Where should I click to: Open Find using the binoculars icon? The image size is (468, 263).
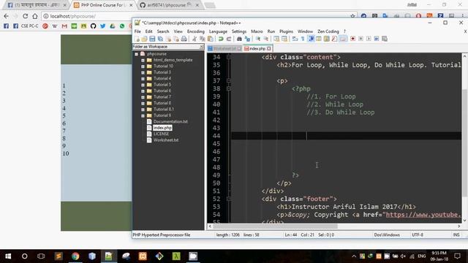point(239,39)
